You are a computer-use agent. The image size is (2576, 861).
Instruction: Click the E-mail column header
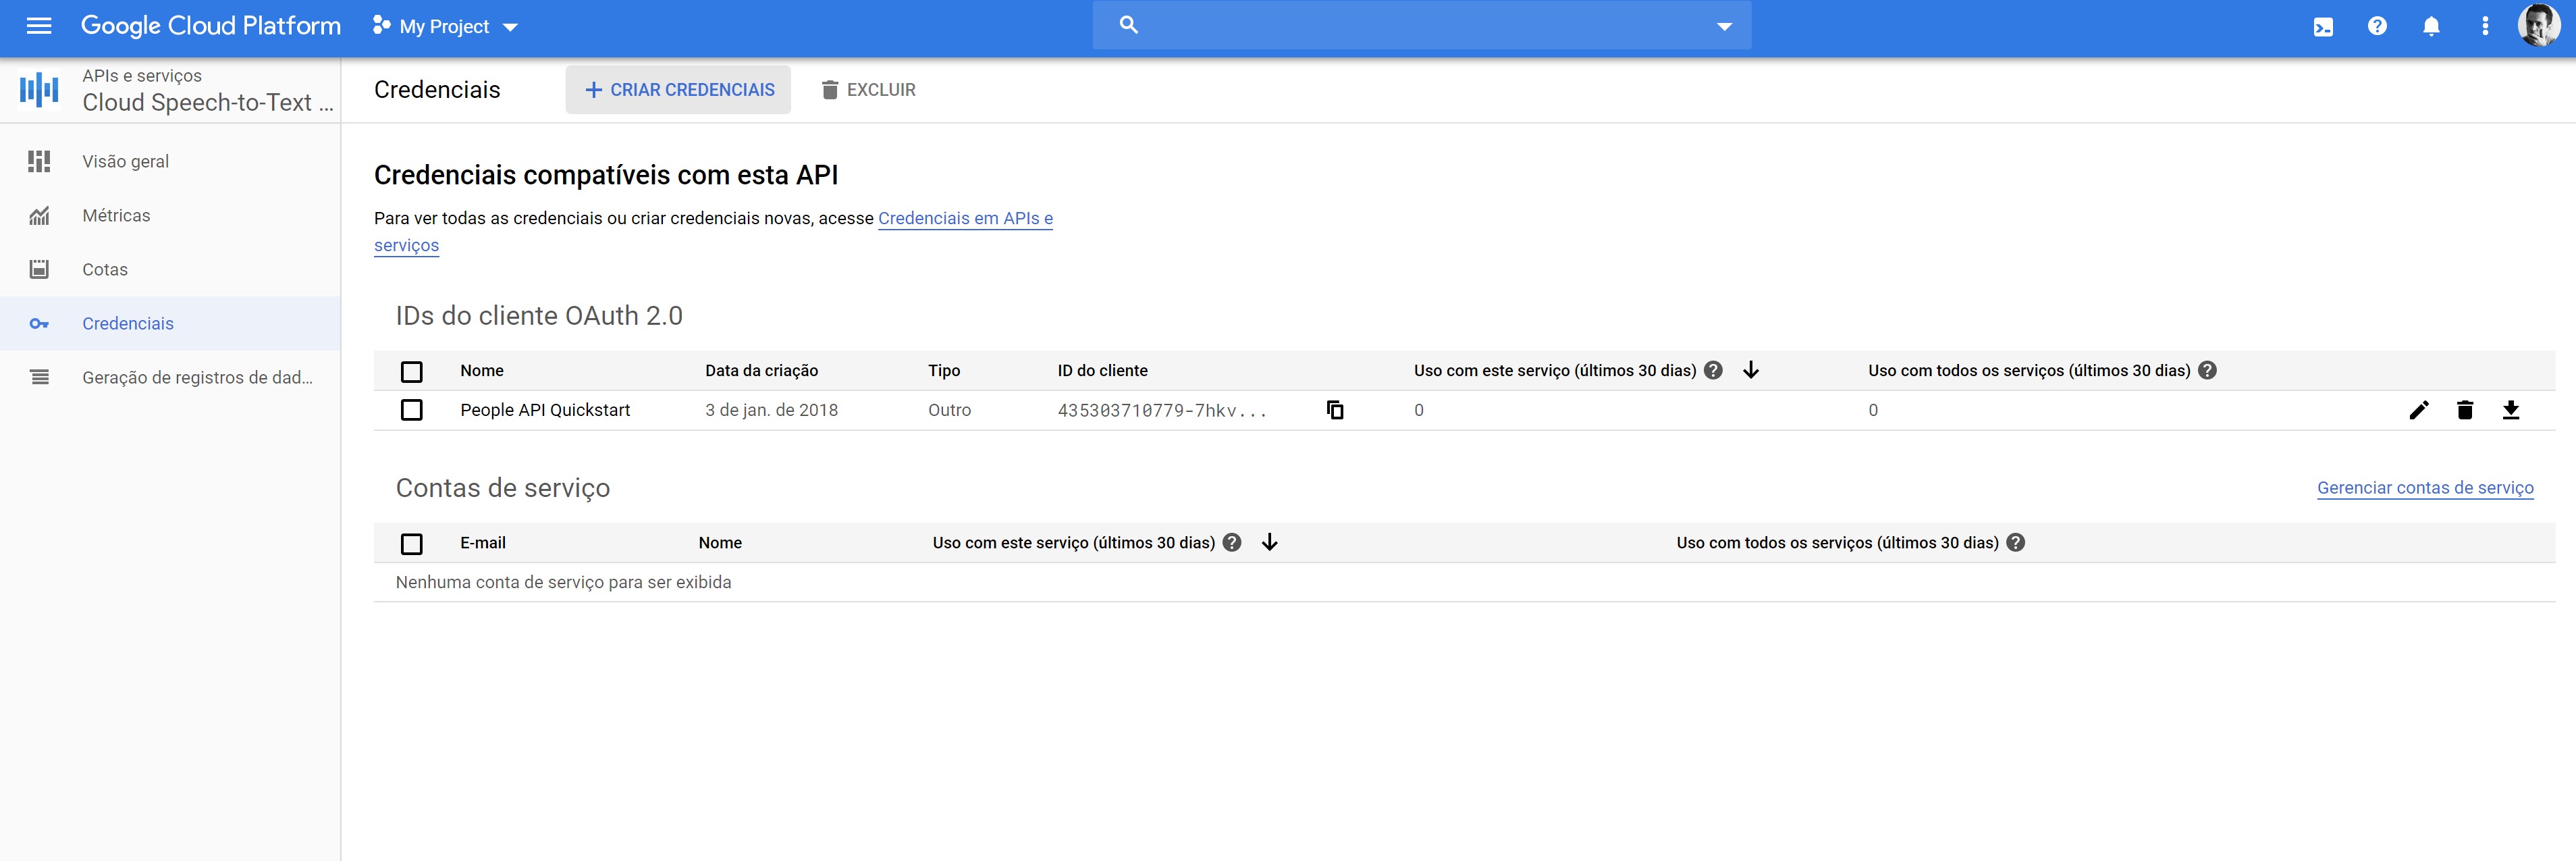coord(483,542)
